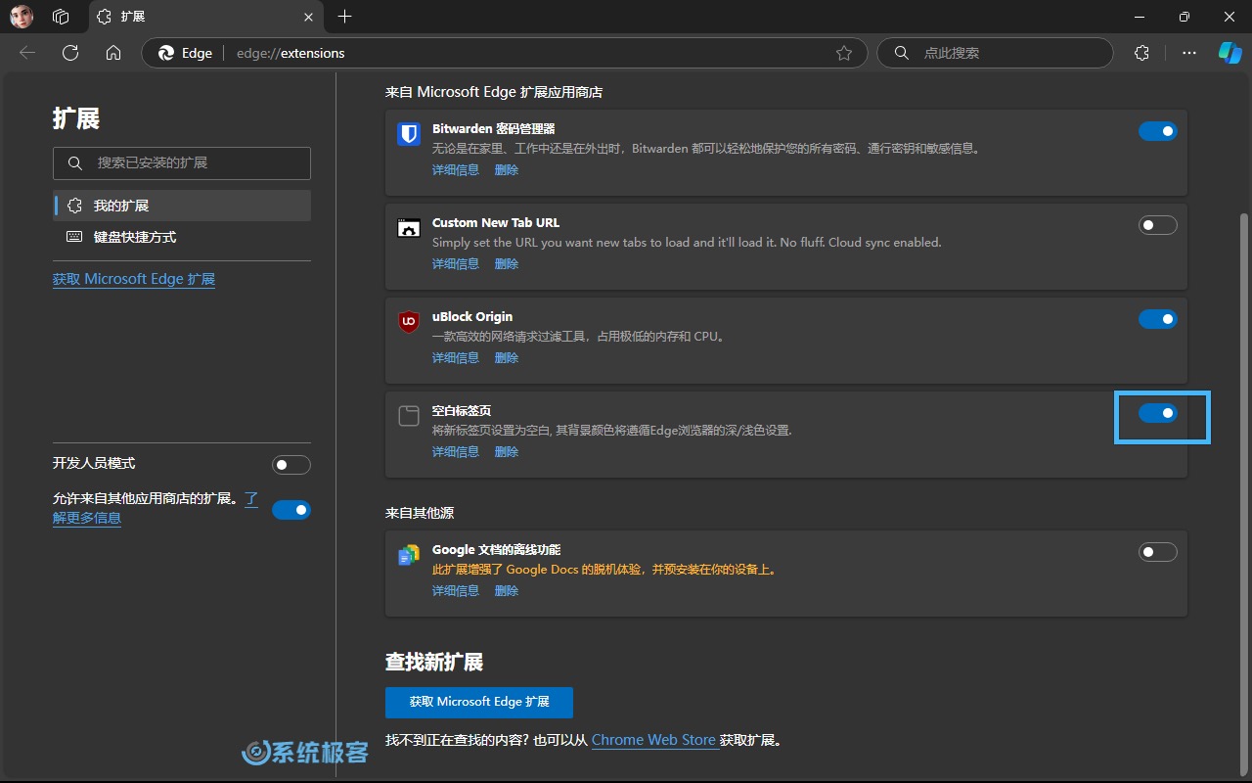Go to the home page icon

[113, 53]
